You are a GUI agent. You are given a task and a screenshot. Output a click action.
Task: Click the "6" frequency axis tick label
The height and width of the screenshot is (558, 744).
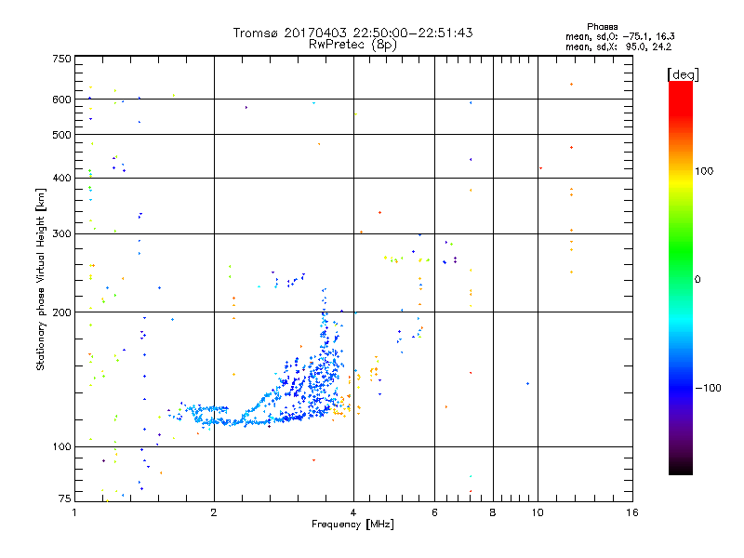[434, 512]
